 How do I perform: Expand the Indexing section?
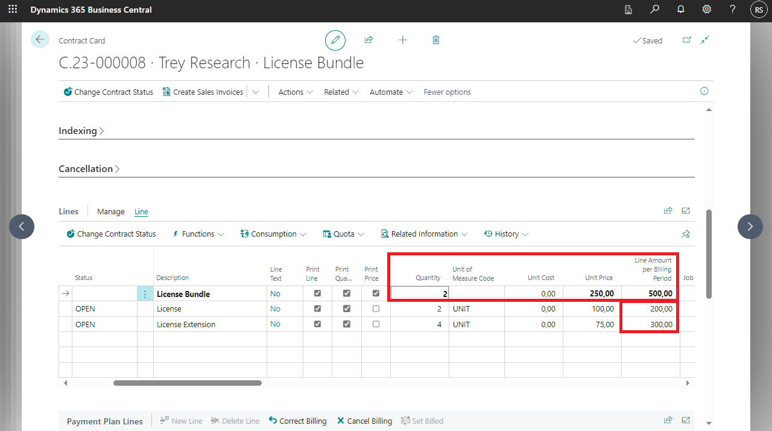click(81, 131)
